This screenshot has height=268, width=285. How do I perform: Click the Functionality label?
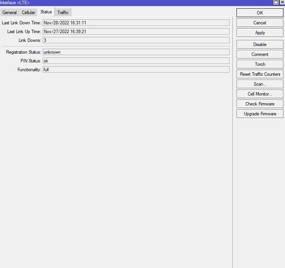[29, 69]
